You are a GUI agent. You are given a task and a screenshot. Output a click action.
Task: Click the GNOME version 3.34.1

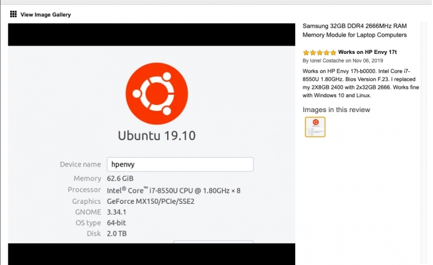116,212
